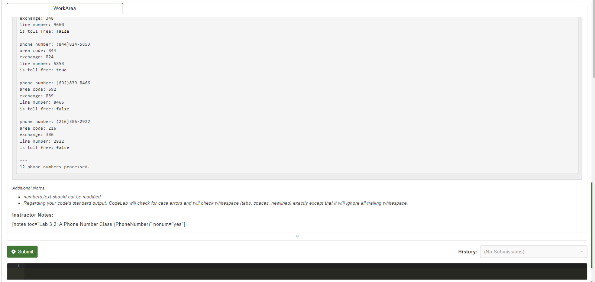
Task: Click the resize grip at bottom-right corner
Action: click(592, 280)
